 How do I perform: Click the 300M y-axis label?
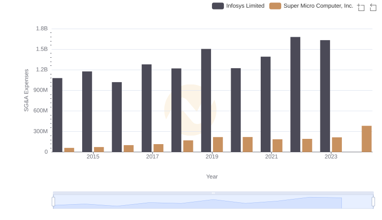click(x=41, y=131)
